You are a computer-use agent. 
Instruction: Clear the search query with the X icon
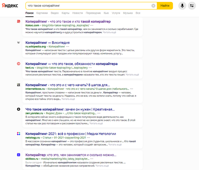tap(153, 6)
